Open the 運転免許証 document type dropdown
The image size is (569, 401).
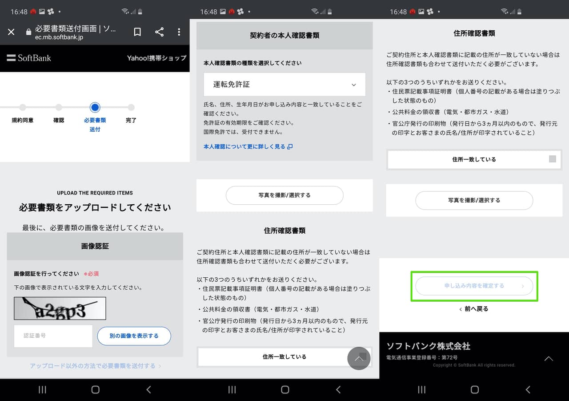click(284, 85)
